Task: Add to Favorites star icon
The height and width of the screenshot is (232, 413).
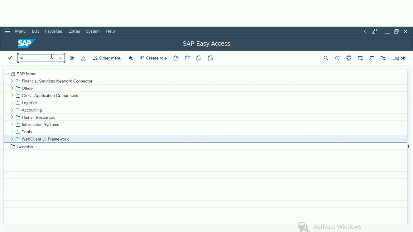Action: [131, 58]
